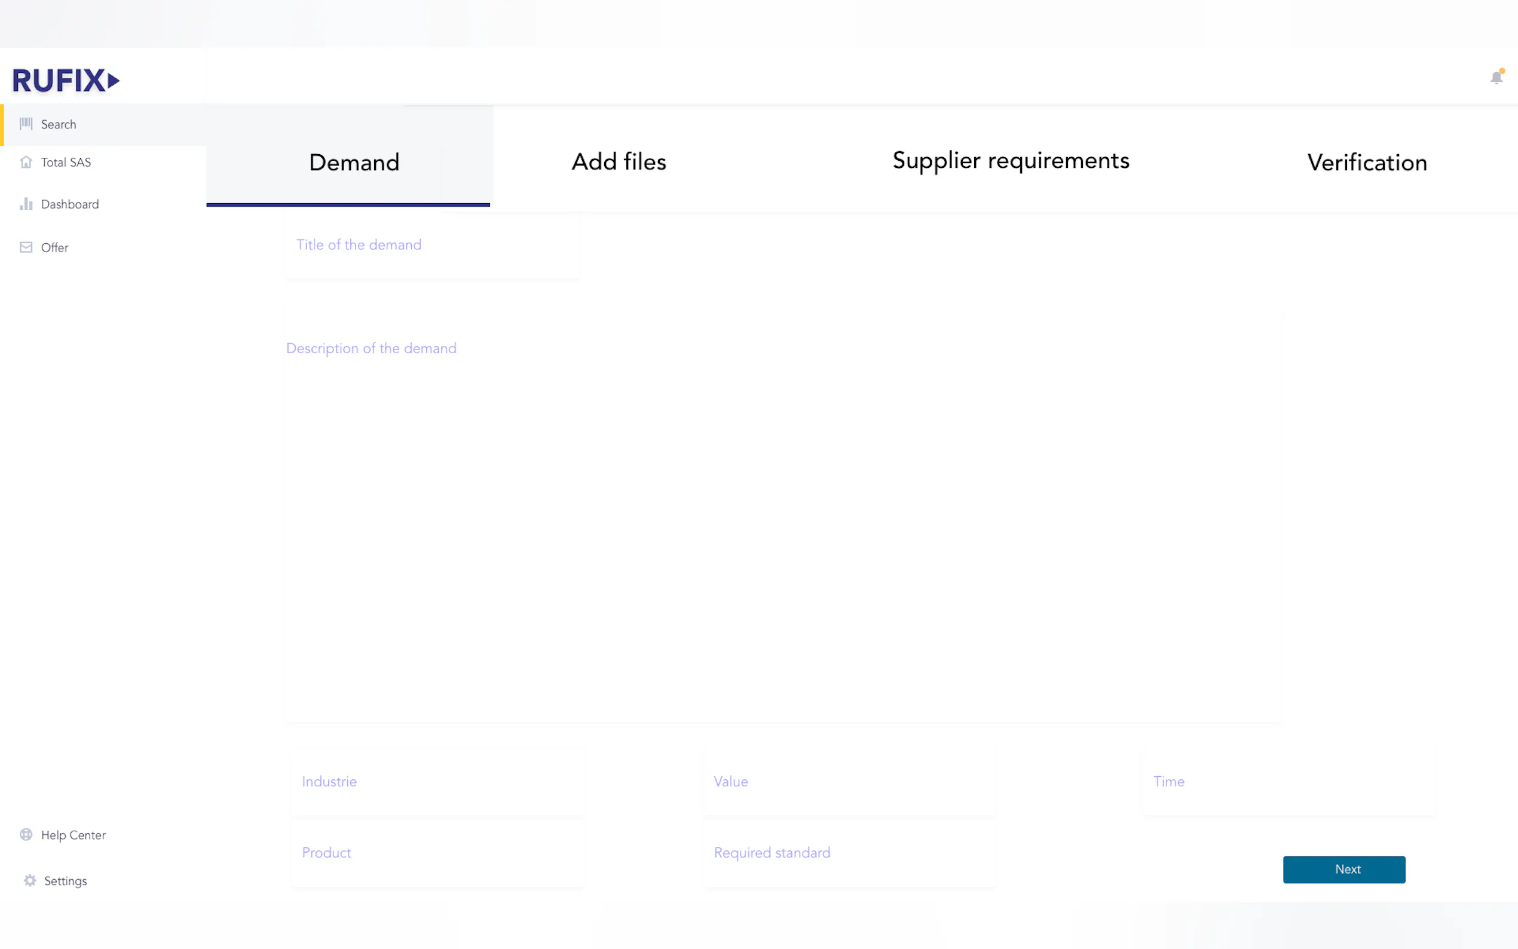Viewport: 1518px width, 949px height.
Task: Go to the Verification tab
Action: 1367,163
